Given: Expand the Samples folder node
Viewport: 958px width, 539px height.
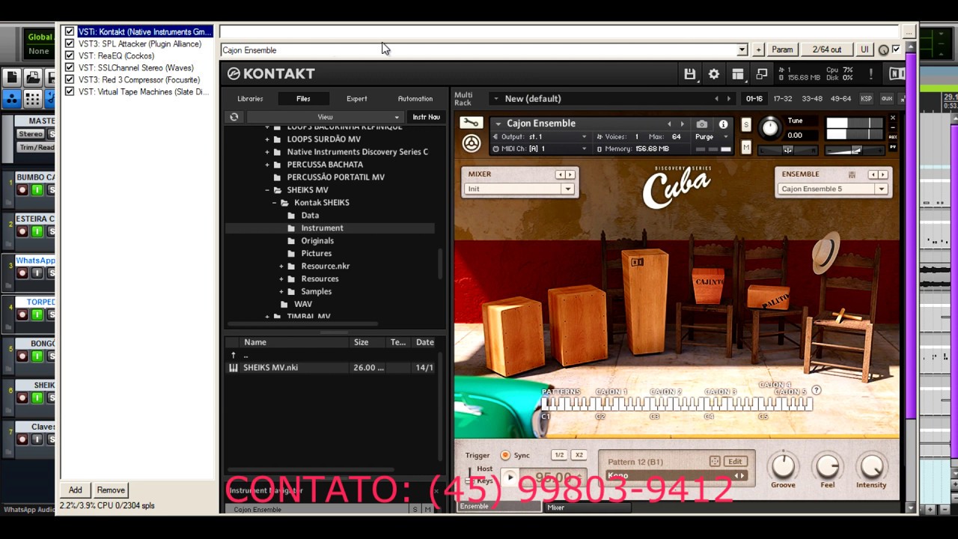Looking at the screenshot, I should point(281,292).
